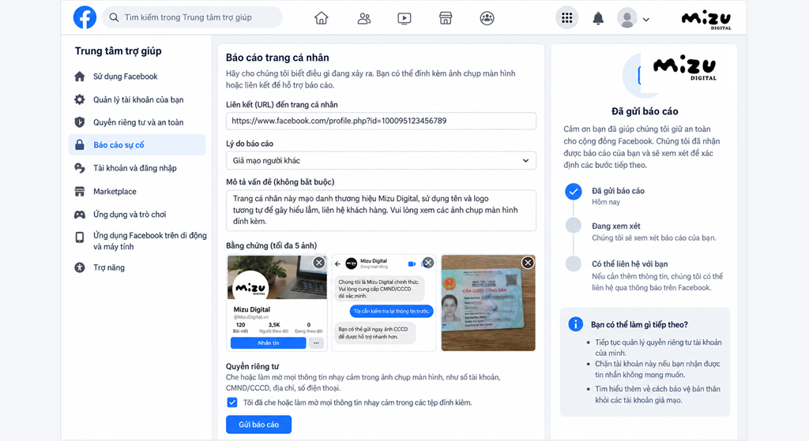Click the gear icon for account management
The image size is (809, 441).
point(80,99)
